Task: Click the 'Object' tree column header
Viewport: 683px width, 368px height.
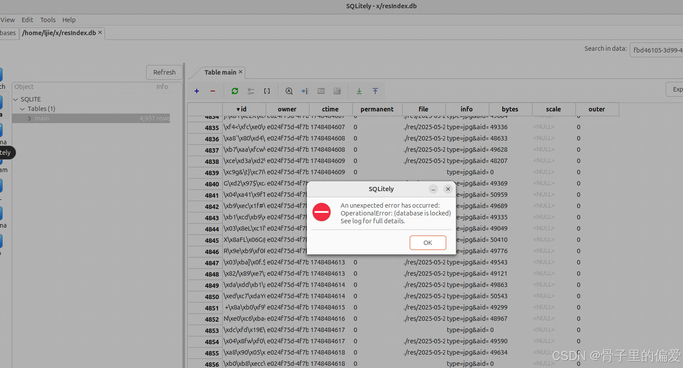Action: 24,87
